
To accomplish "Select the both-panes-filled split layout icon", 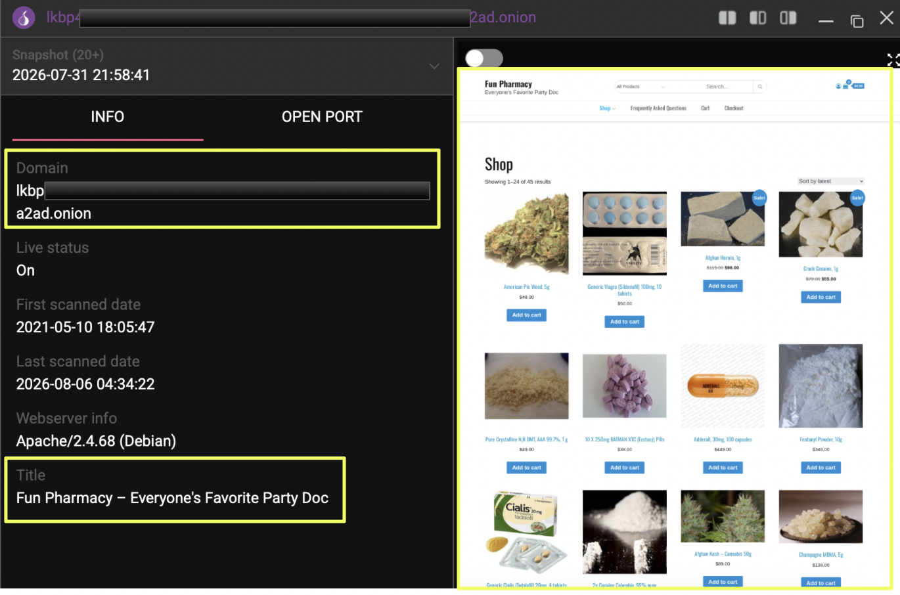I will pyautogui.click(x=727, y=18).
